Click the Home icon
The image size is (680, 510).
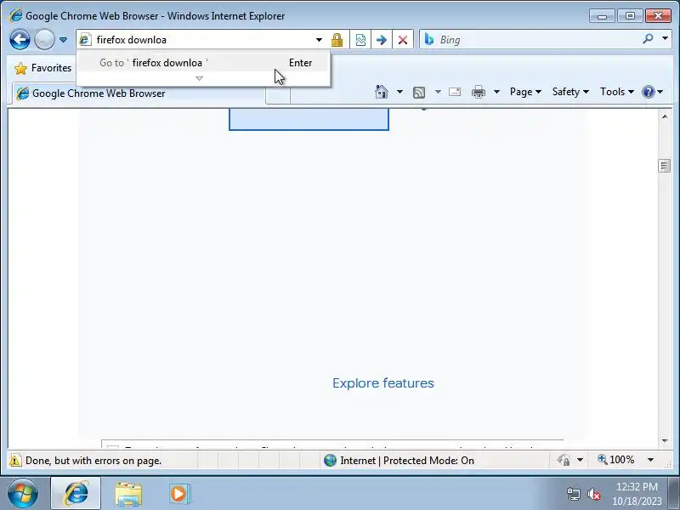[382, 92]
